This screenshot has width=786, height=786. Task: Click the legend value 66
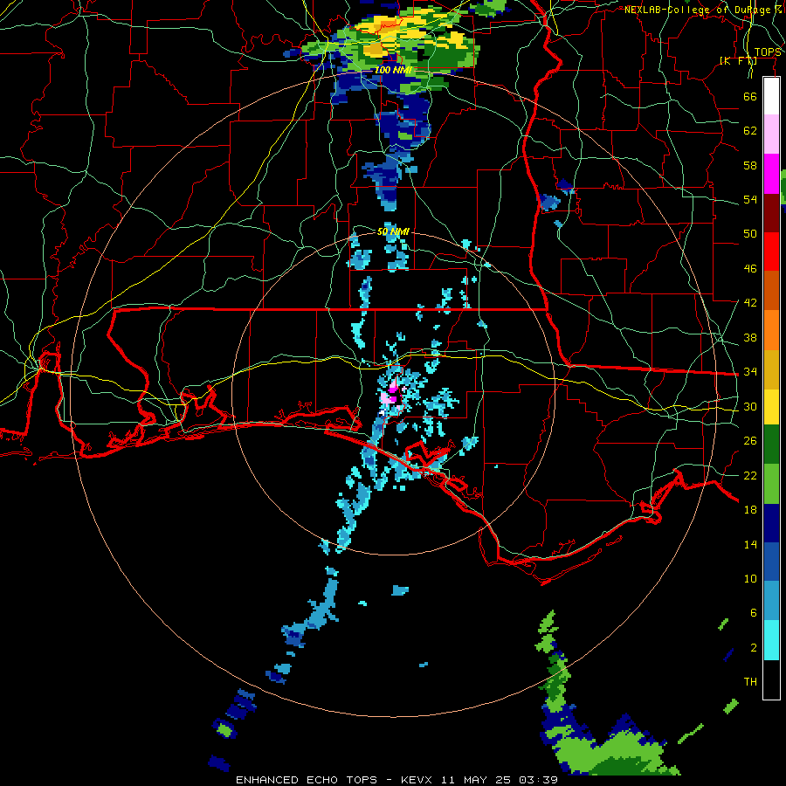[x=750, y=96]
